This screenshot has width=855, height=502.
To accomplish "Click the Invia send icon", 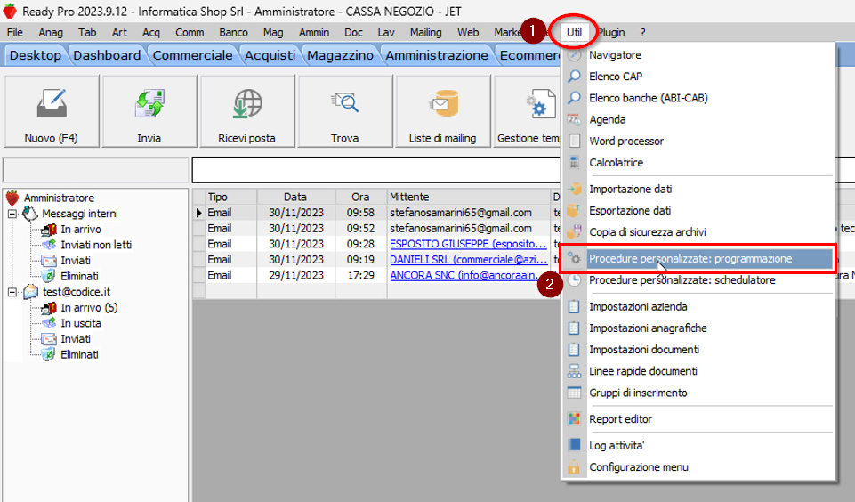I will tap(149, 103).
